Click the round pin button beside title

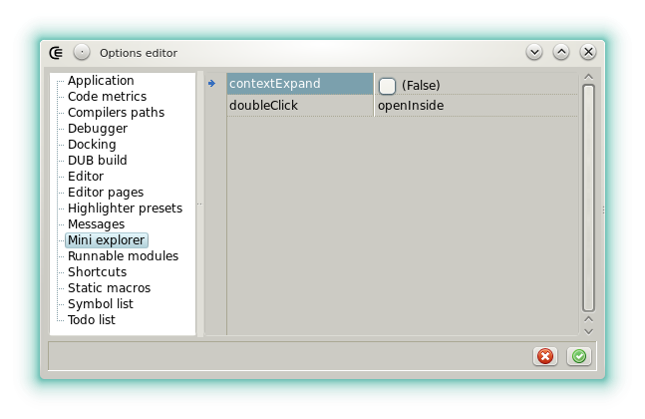82,52
